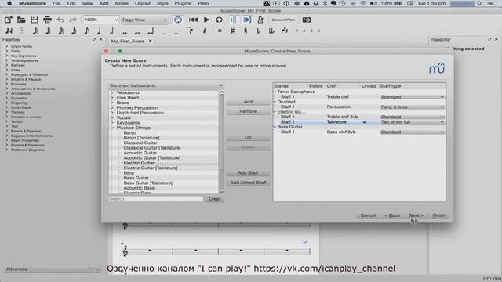Viewport: 502px width, 282px height.
Task: Click the Up button
Action: click(x=248, y=137)
